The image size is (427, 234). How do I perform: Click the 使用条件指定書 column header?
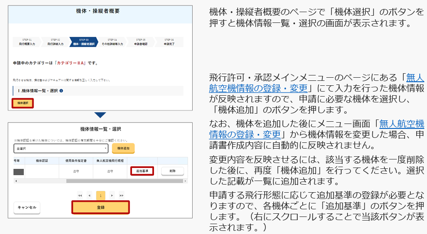(76, 161)
